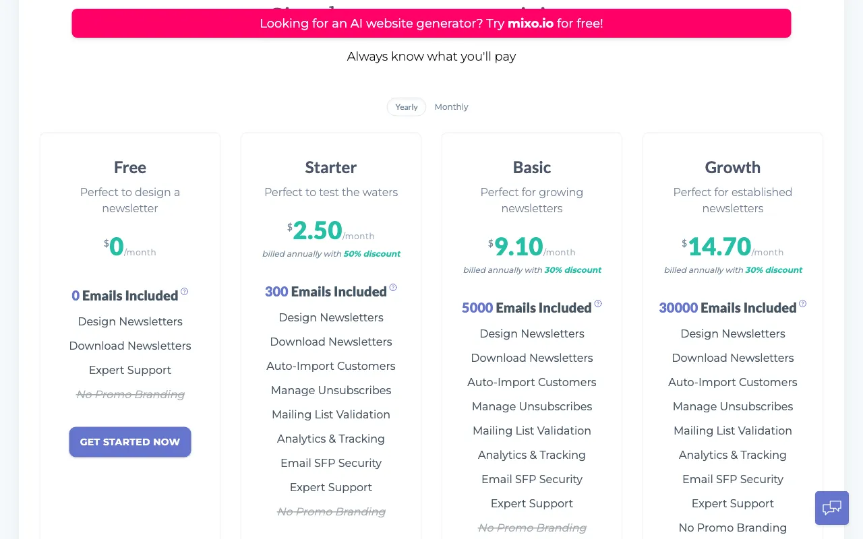
Task: Click 'Auto-Import Customers' in Basic plan
Action: tap(532, 382)
